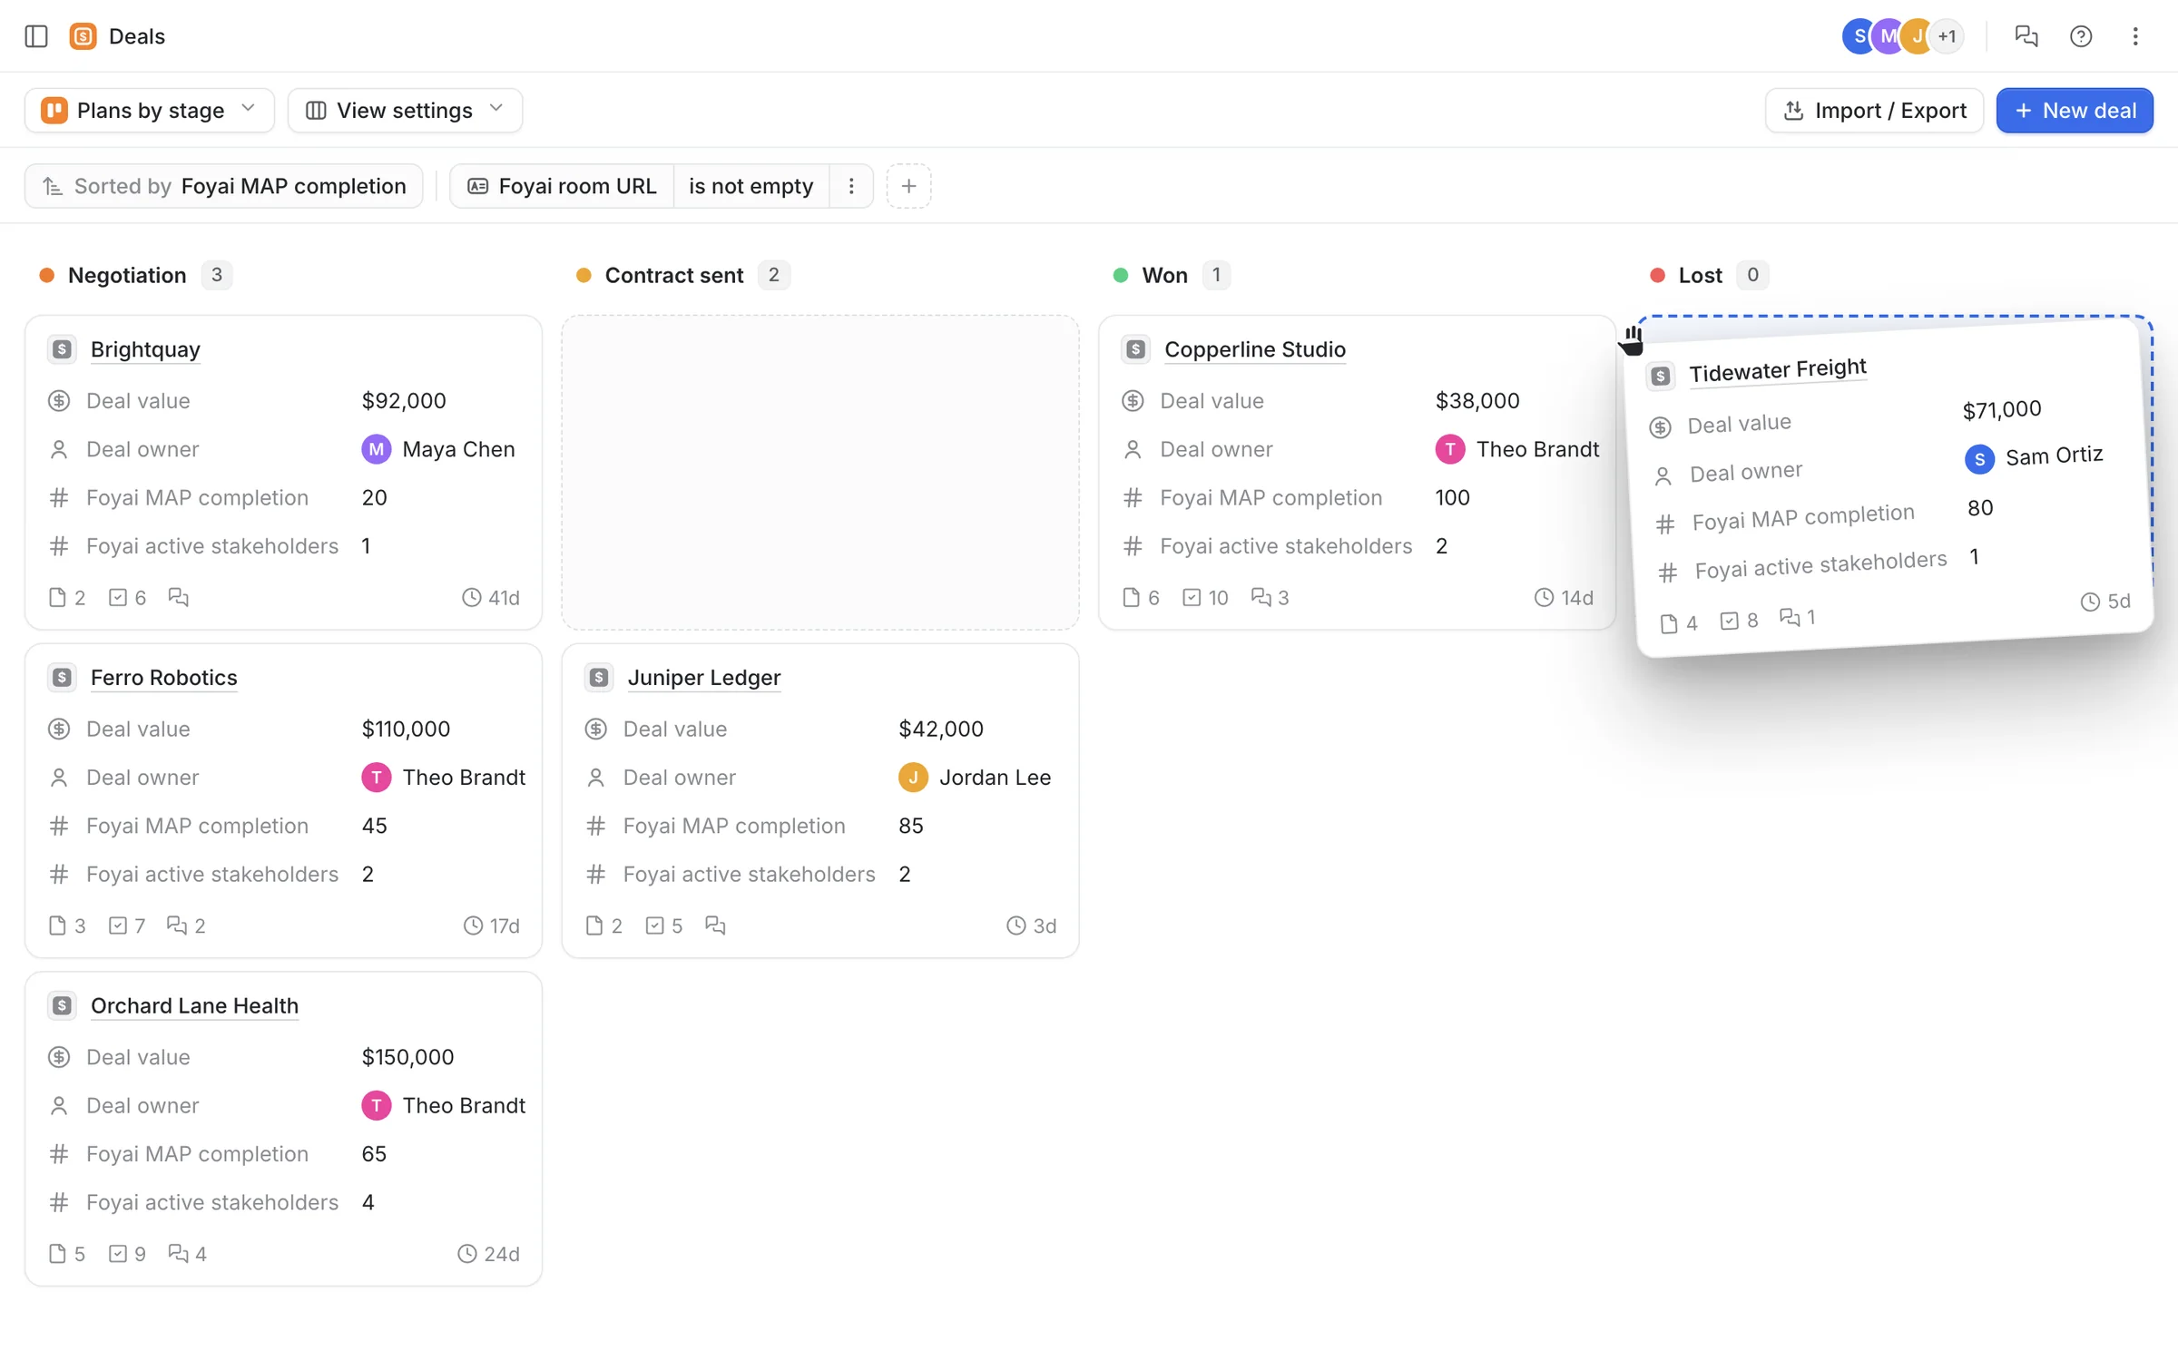Click the Negotiation column header
This screenshot has height=1361, width=2178.
coord(127,275)
